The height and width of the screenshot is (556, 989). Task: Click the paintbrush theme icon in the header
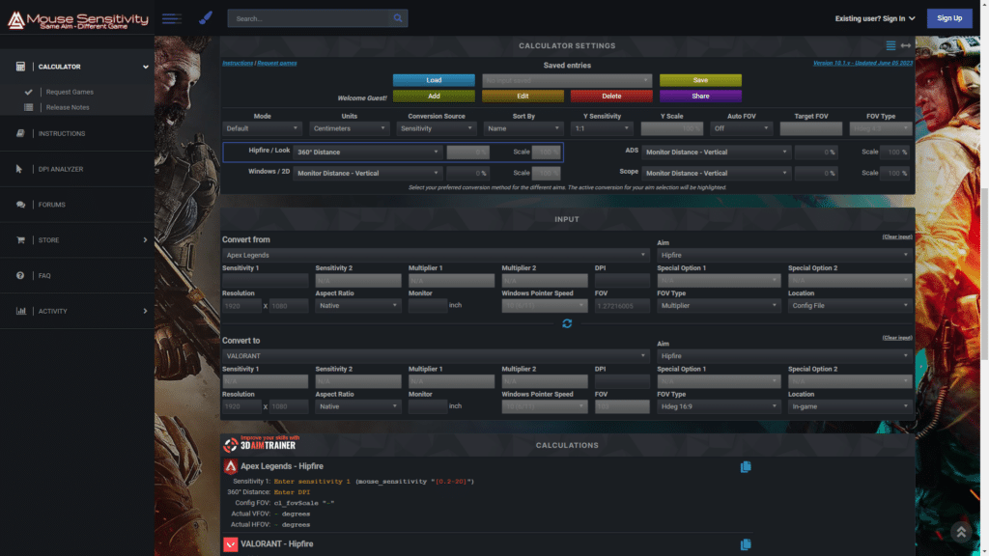203,17
